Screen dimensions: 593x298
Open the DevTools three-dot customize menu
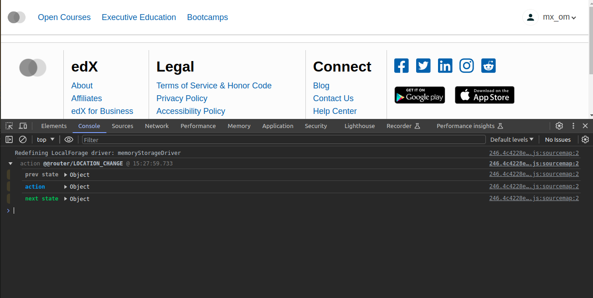tap(573, 126)
